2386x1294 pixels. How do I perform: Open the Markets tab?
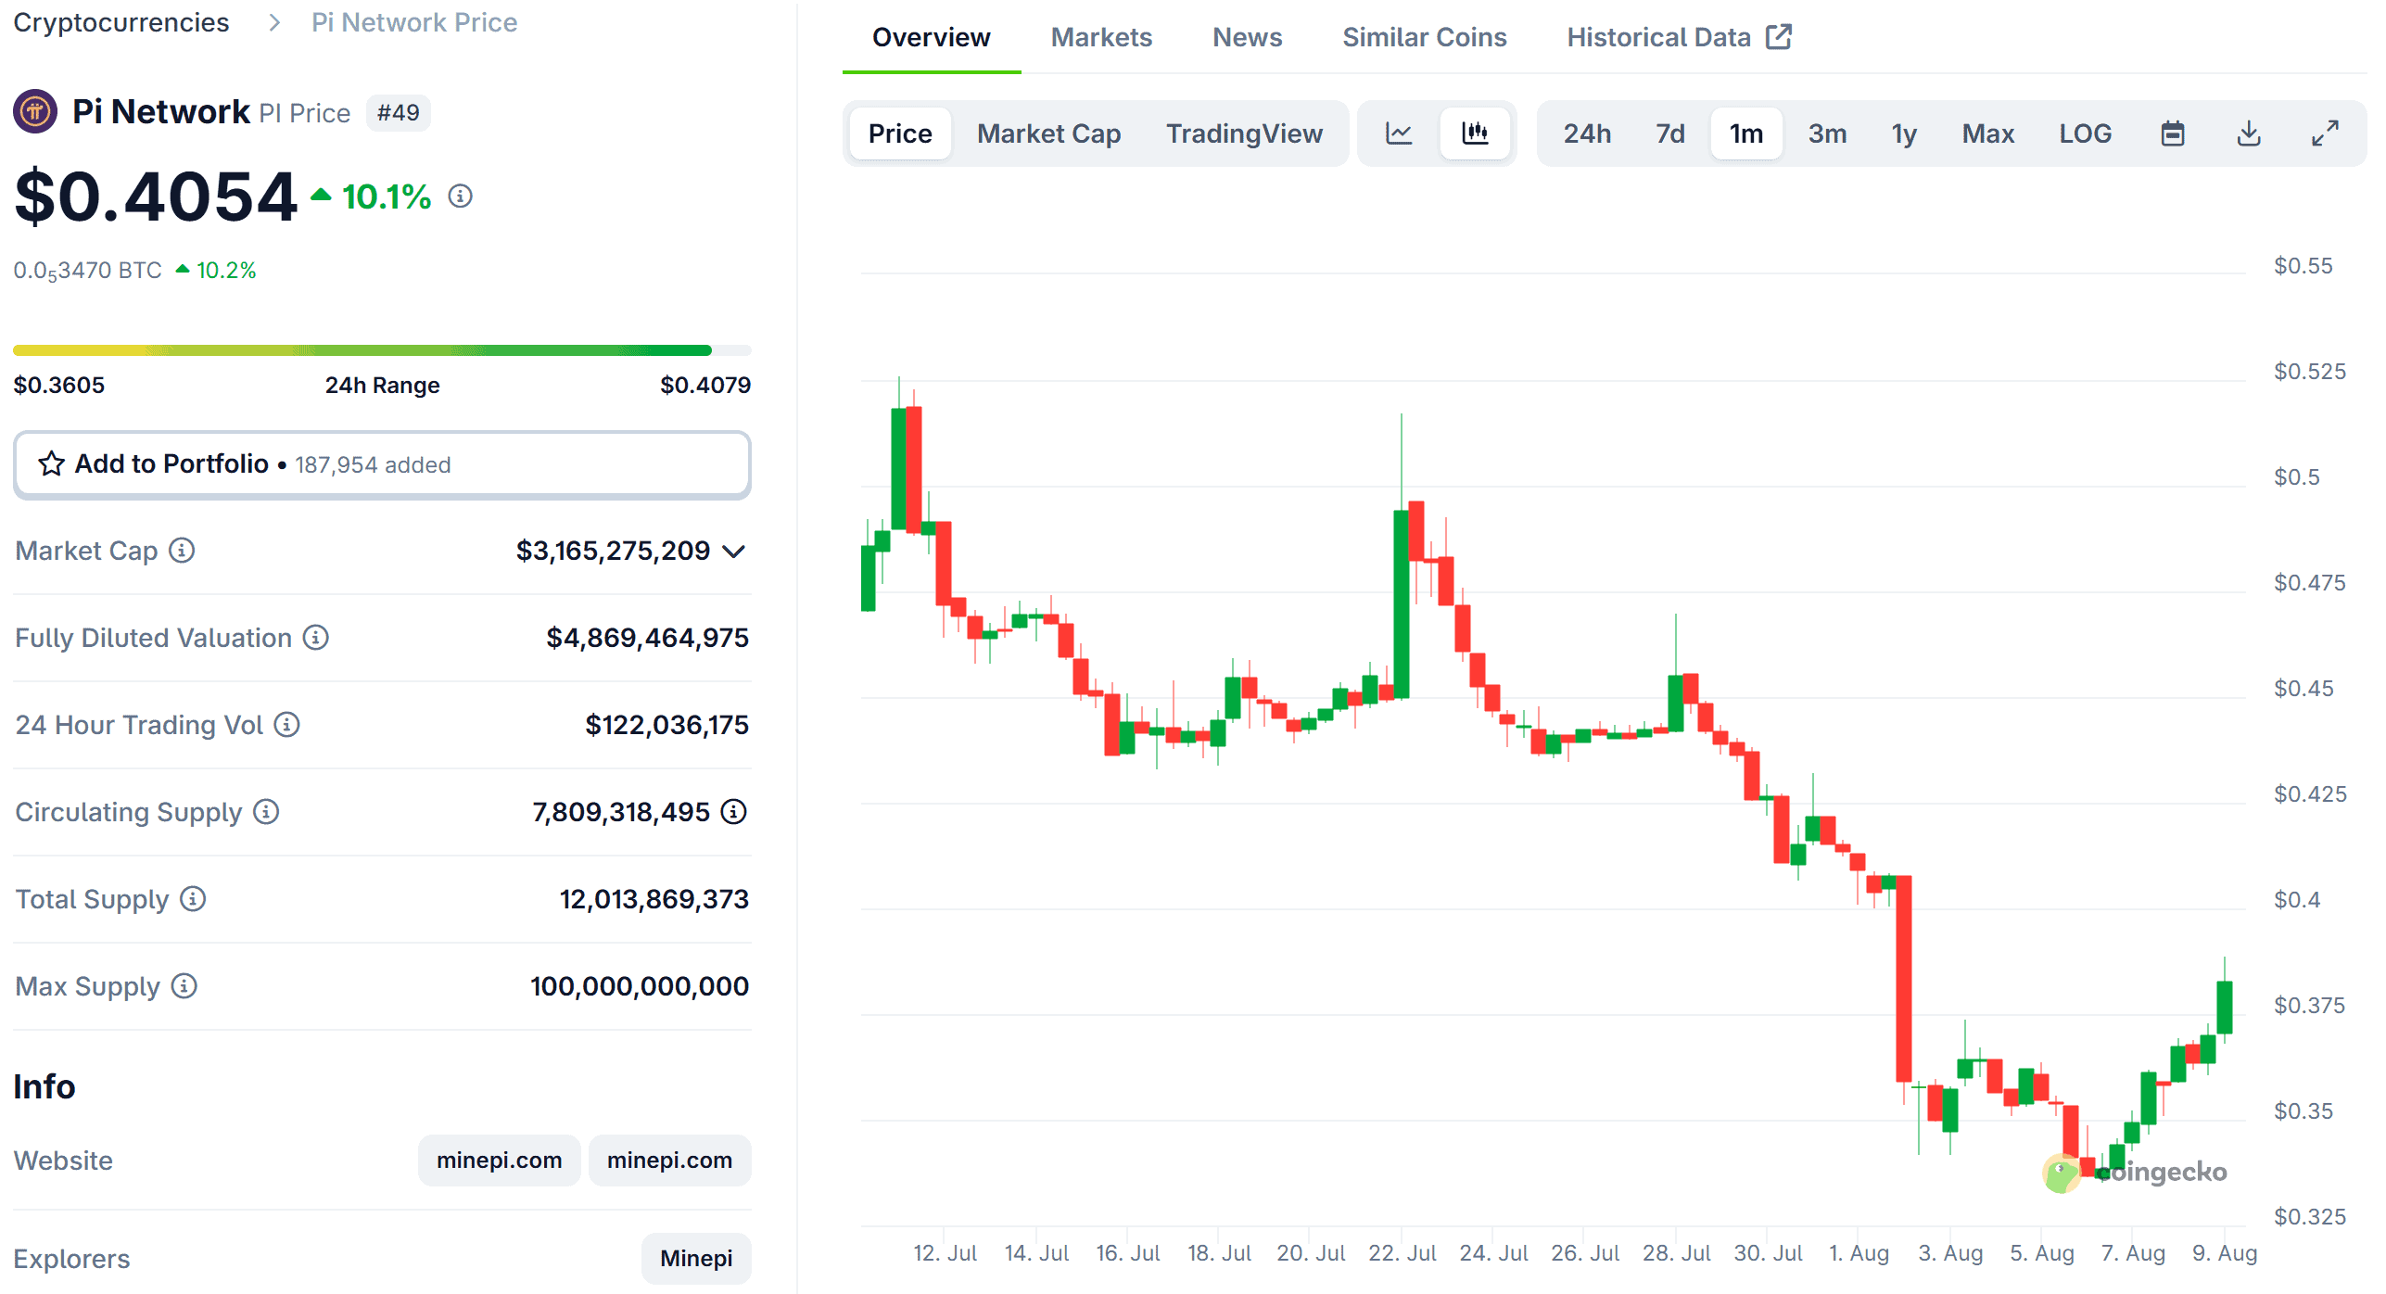click(x=1101, y=37)
